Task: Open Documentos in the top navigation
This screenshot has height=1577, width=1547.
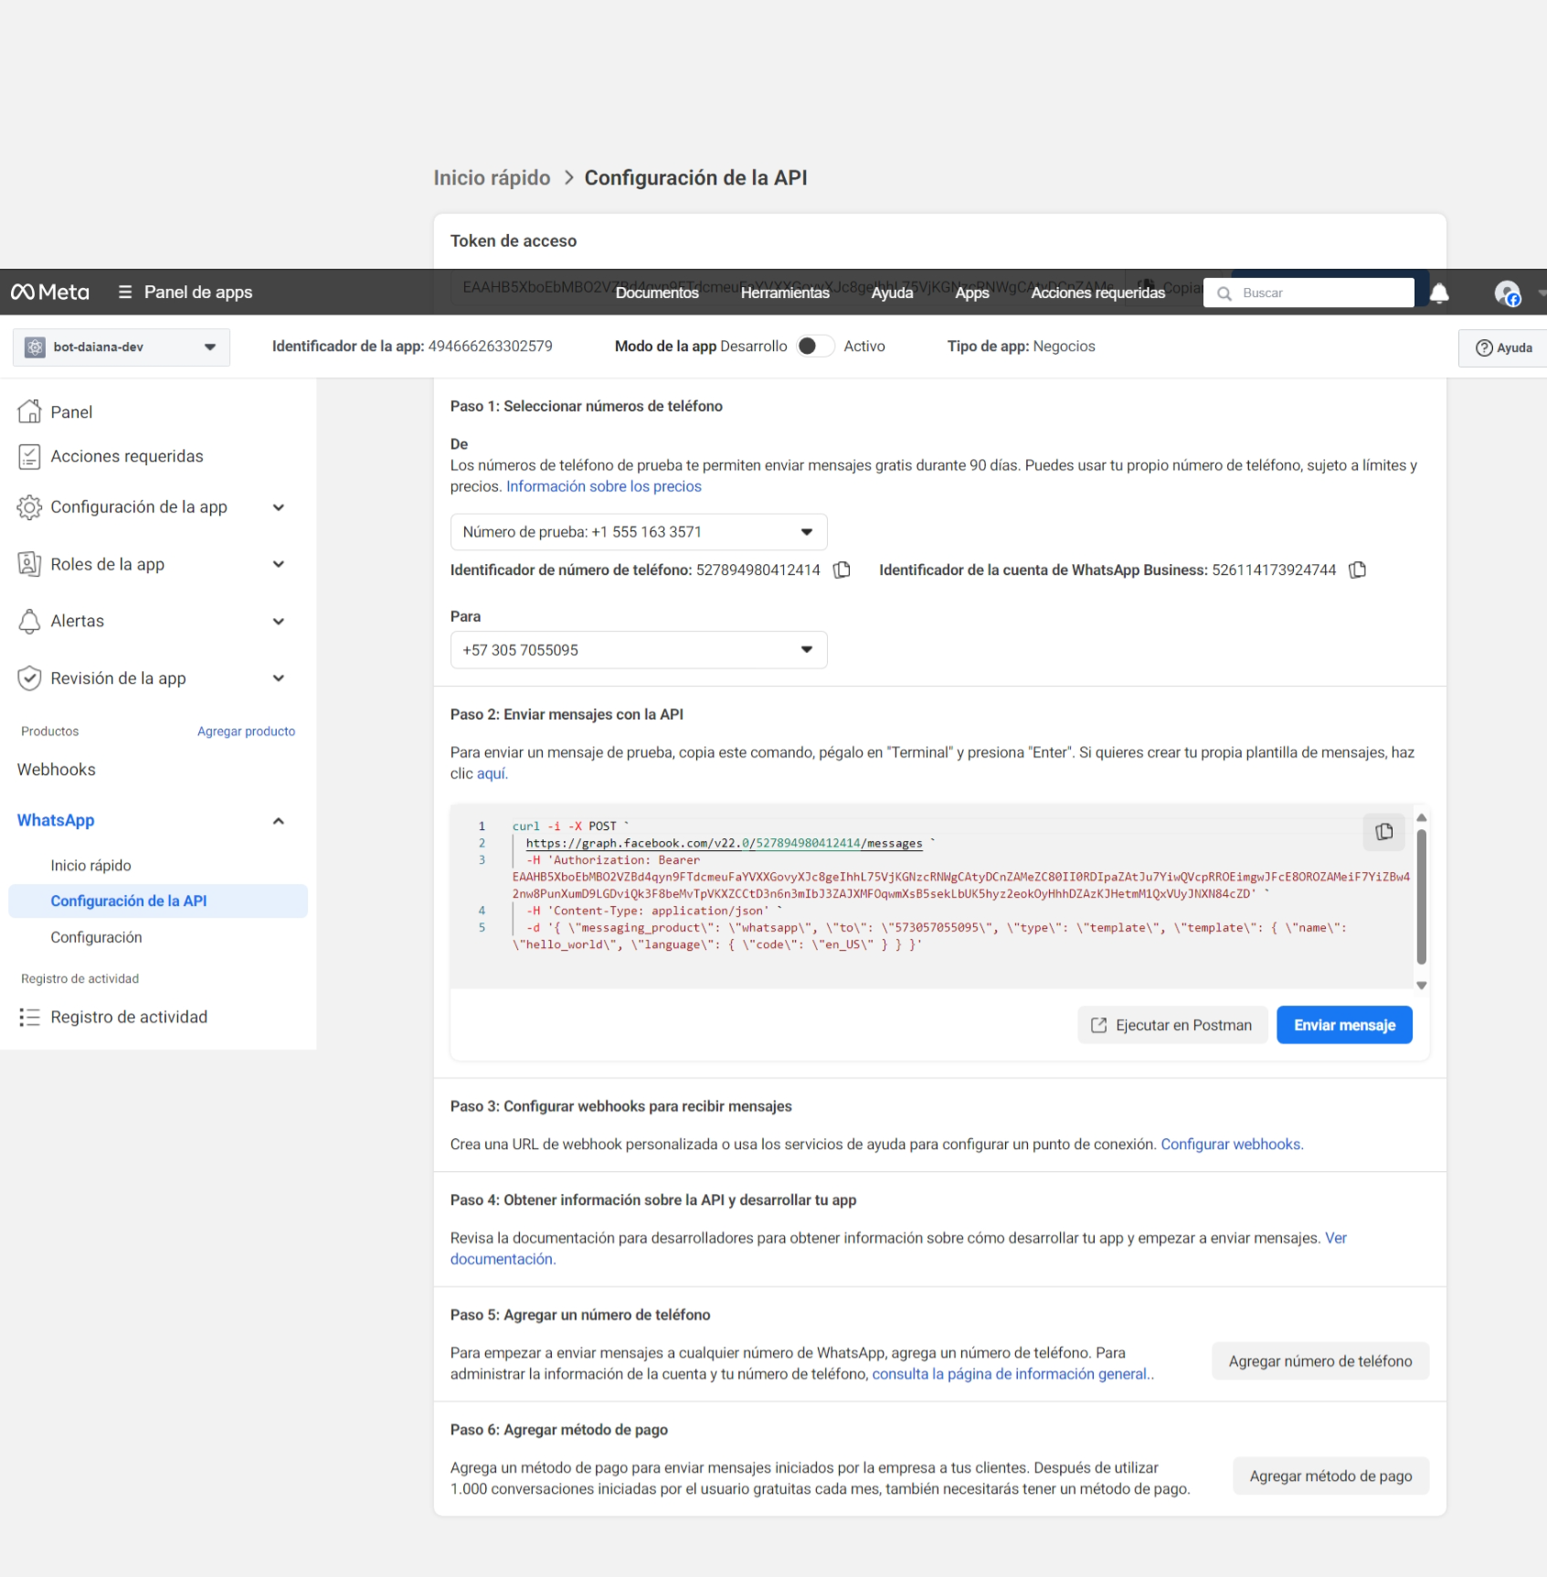Action: (656, 293)
